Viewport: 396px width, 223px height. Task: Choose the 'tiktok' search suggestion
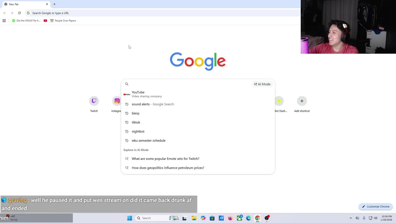click(198, 122)
